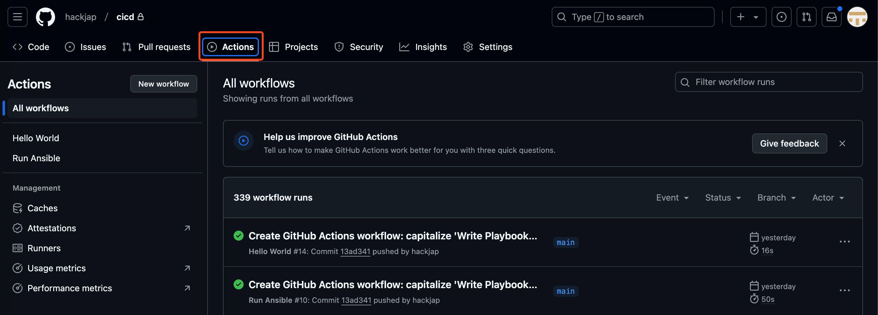Expand the Event filter dropdown
The height and width of the screenshot is (315, 878).
pyautogui.click(x=672, y=197)
